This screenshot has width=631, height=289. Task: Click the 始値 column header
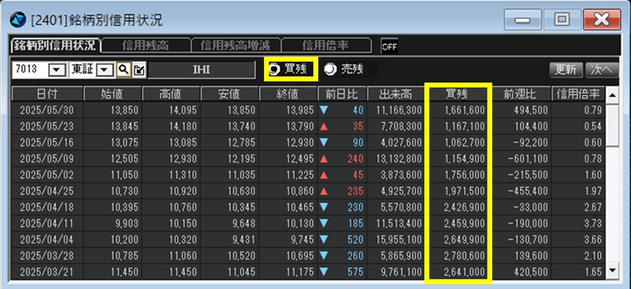[x=112, y=94]
